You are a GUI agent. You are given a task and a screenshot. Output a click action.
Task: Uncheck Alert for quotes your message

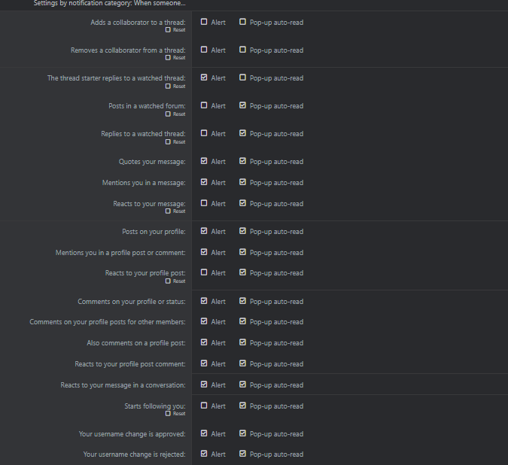tap(204, 161)
